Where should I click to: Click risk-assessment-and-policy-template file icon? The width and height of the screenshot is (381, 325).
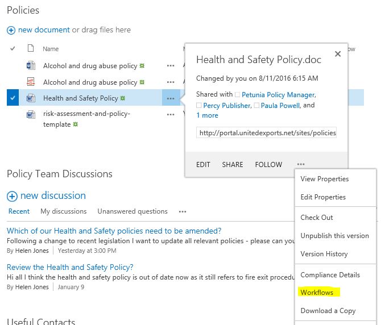click(31, 114)
